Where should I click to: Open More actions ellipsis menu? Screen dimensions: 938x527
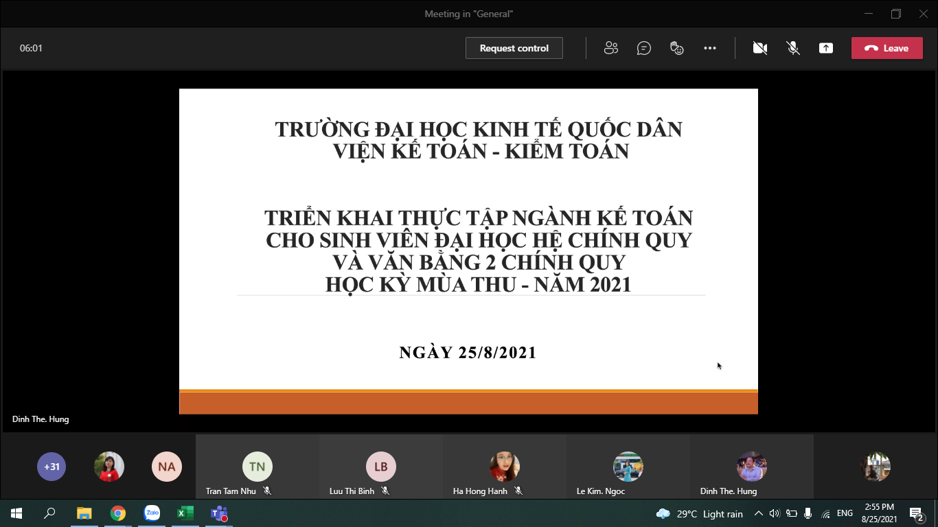[x=710, y=48]
